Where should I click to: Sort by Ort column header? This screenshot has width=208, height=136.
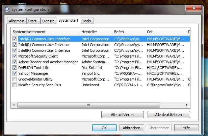click(165, 32)
